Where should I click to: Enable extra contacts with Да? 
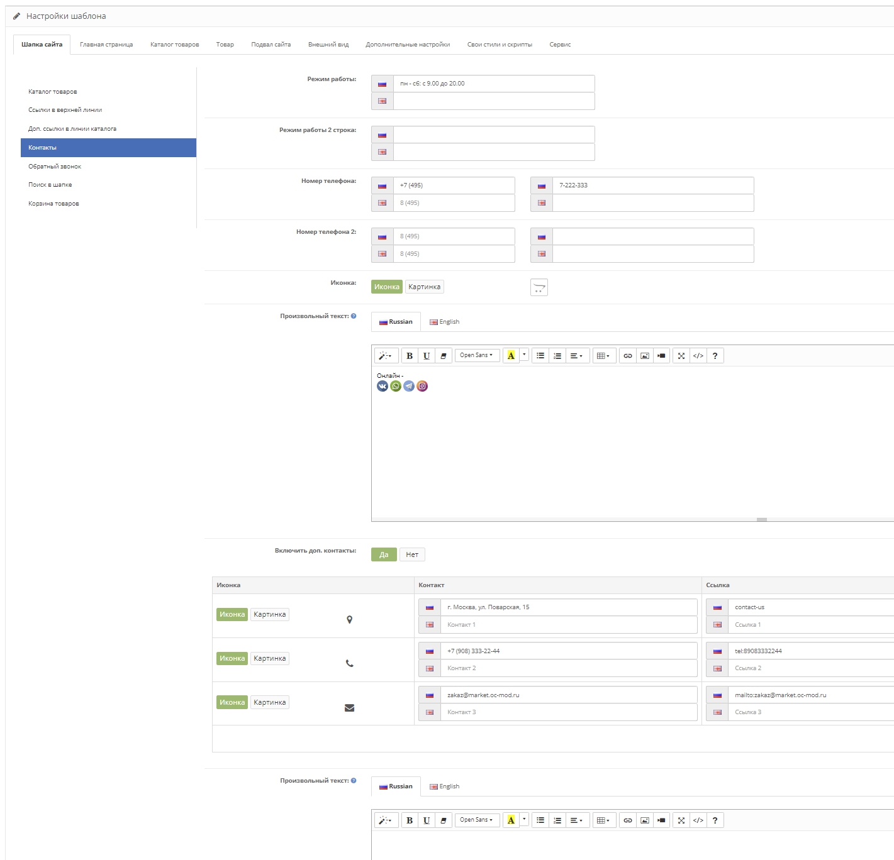coord(384,554)
